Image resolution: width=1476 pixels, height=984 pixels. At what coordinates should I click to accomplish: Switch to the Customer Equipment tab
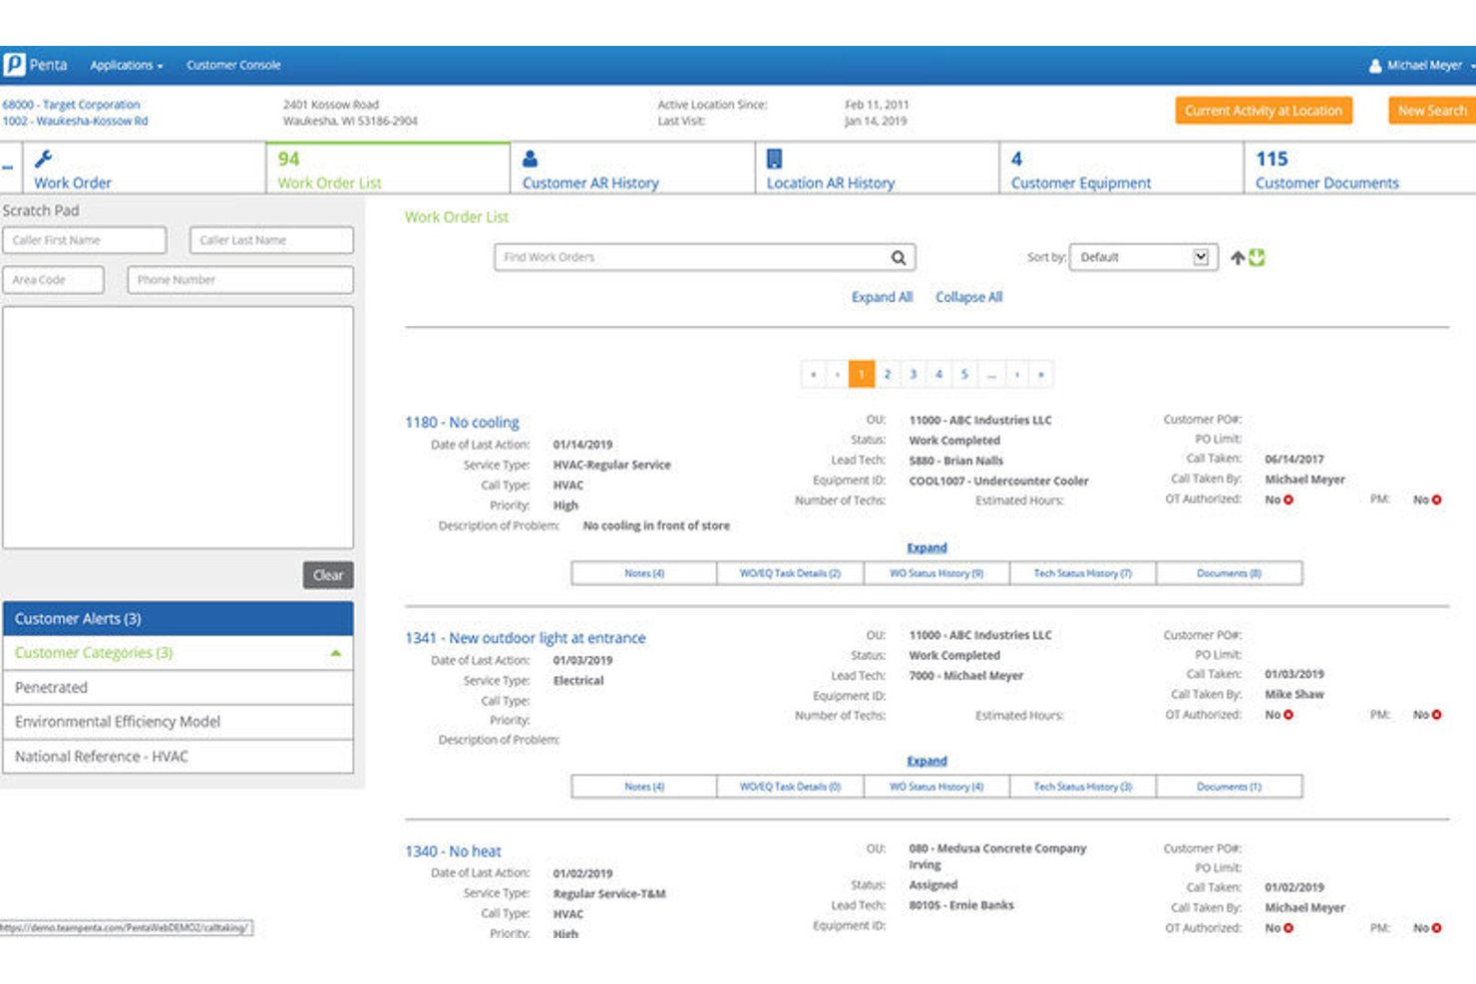(1121, 167)
